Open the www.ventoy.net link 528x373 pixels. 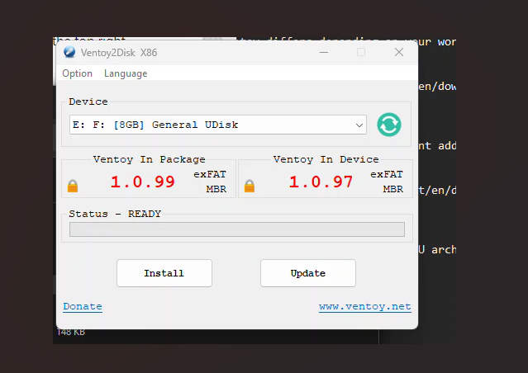point(365,306)
